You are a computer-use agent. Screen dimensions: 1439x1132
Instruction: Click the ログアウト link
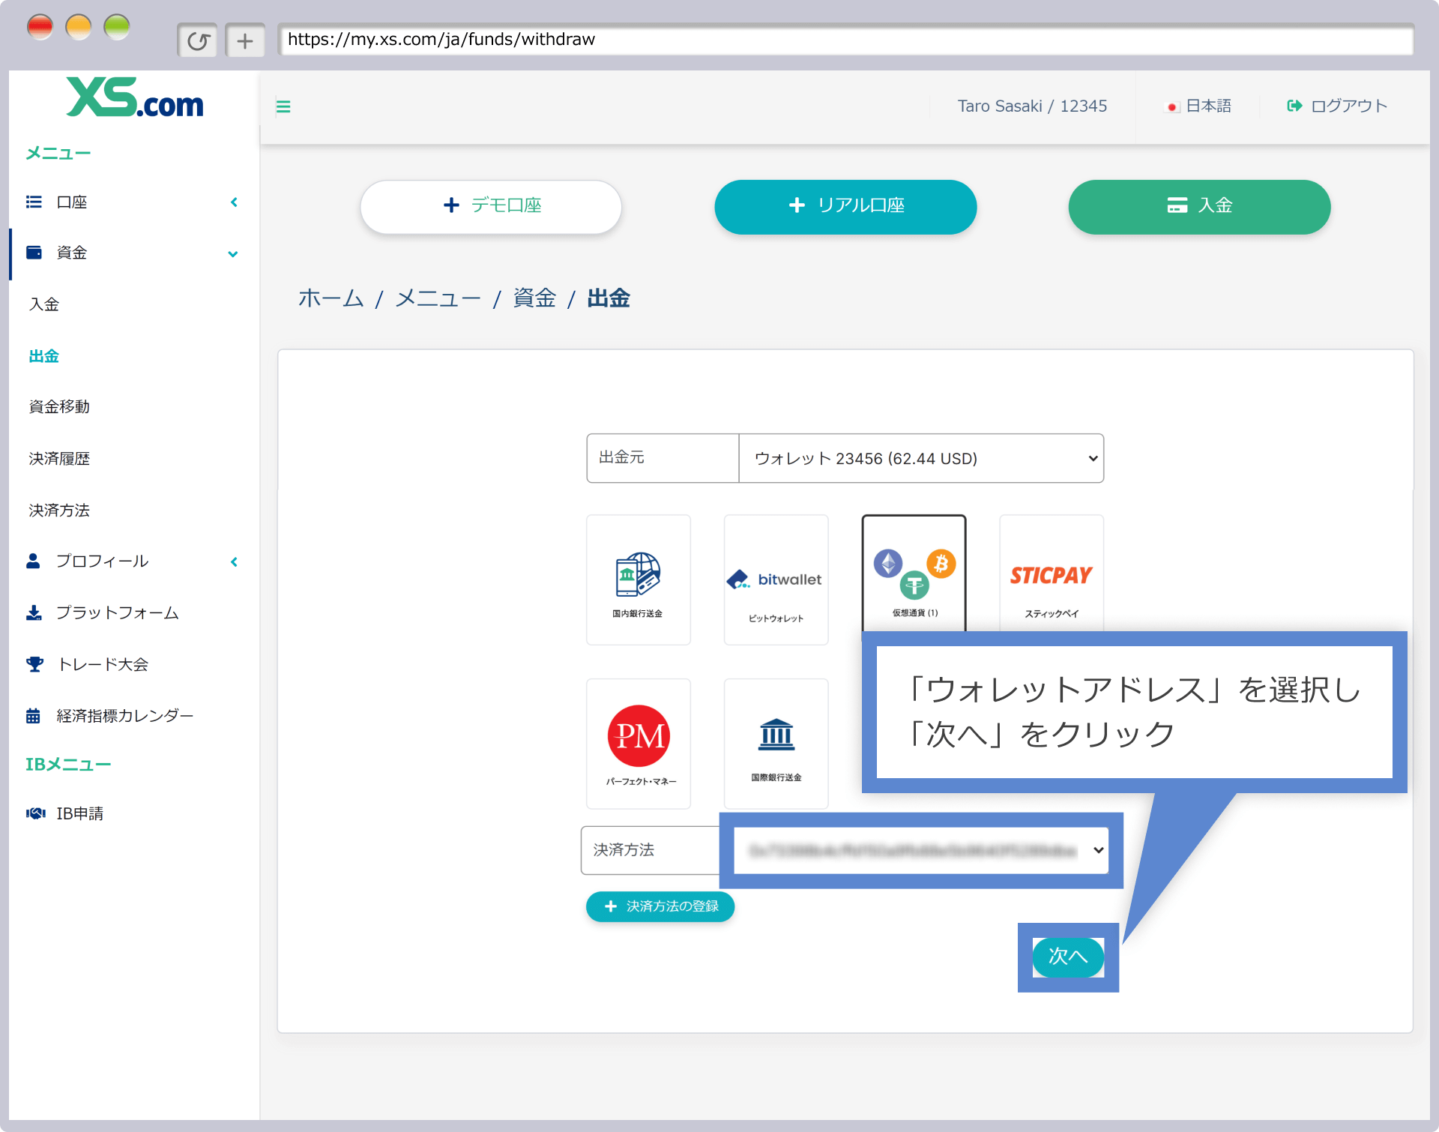1349,106
